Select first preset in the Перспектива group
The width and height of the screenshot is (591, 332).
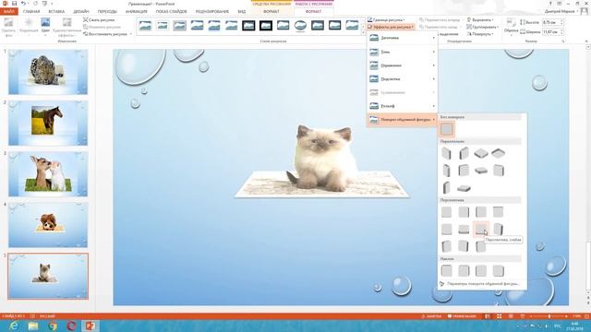tap(447, 212)
